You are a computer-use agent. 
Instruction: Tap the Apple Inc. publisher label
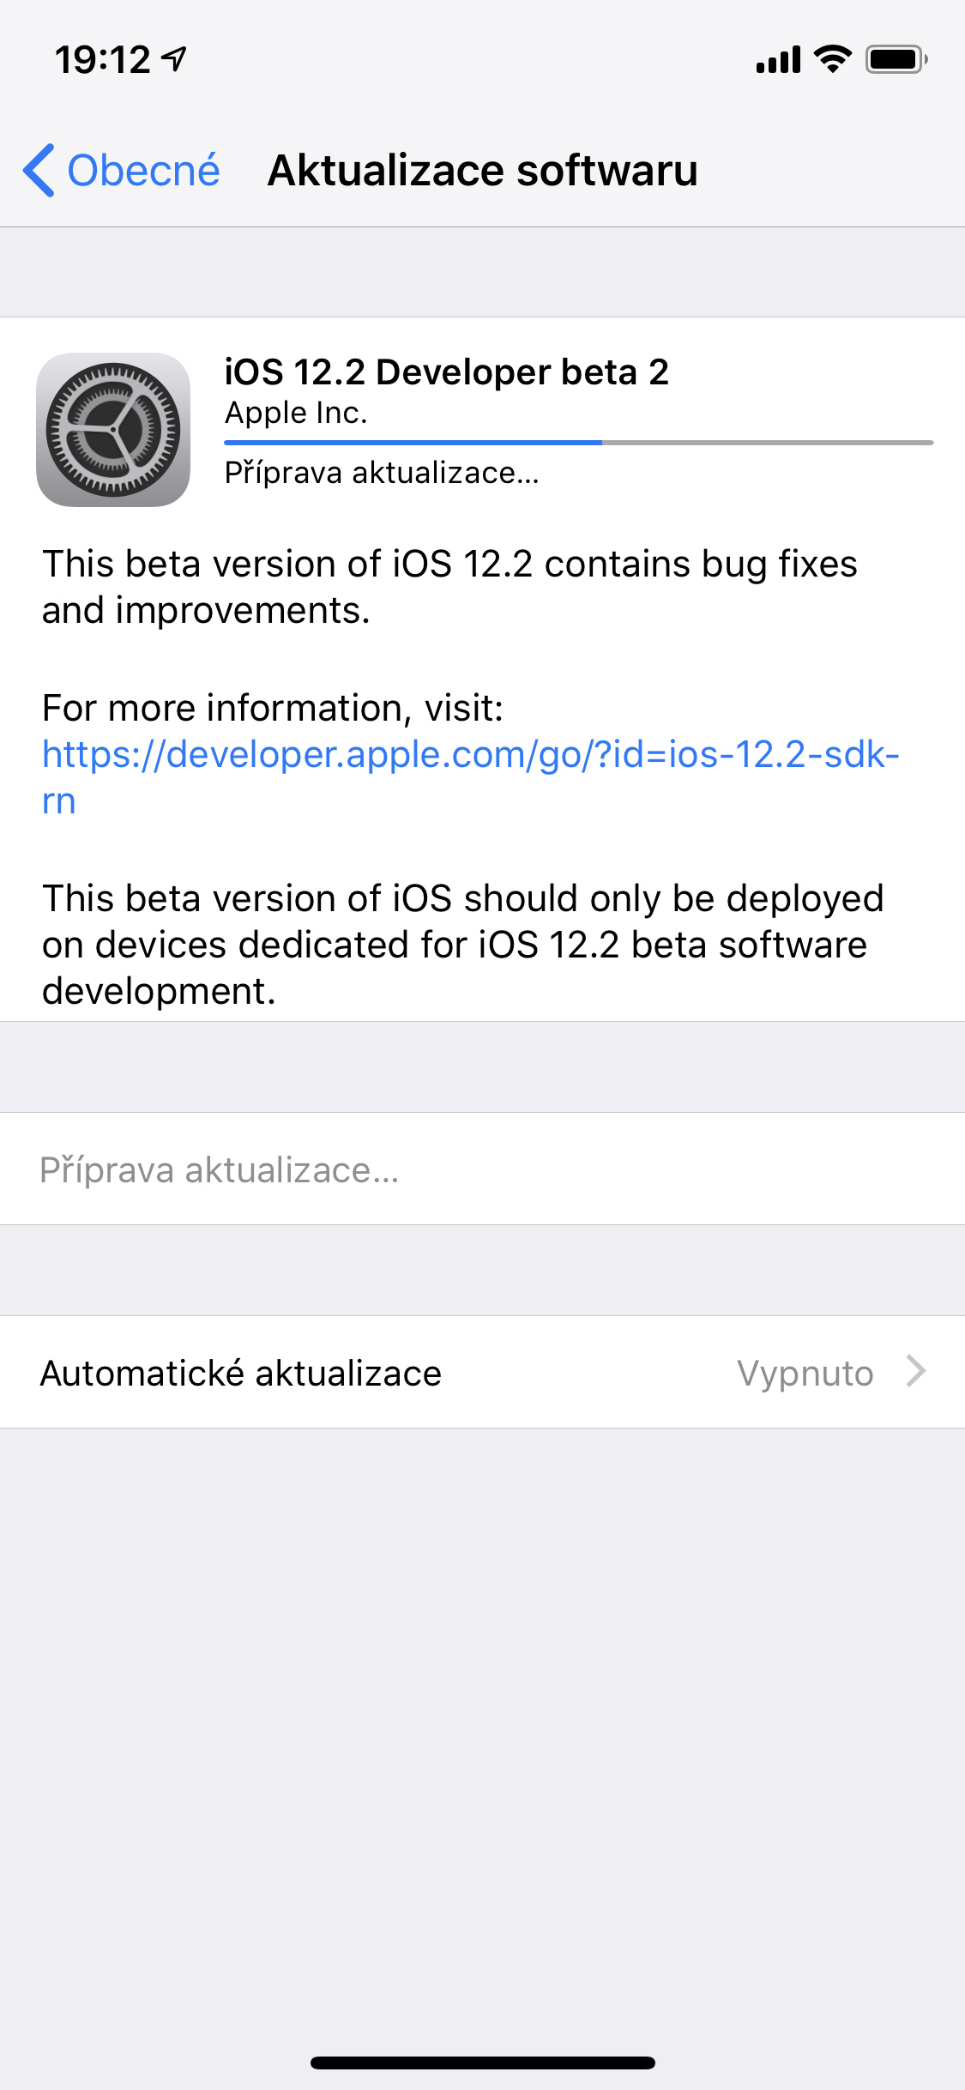(x=296, y=414)
